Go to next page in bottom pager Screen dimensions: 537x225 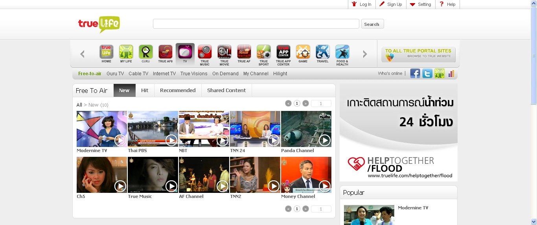click(305, 209)
